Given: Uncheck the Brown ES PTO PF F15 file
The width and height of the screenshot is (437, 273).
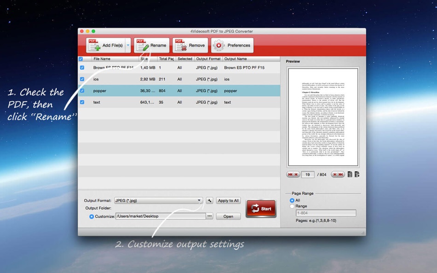Looking at the screenshot, I should pos(82,68).
